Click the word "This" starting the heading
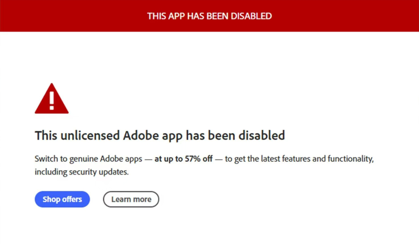The height and width of the screenshot is (244, 419). click(x=45, y=135)
